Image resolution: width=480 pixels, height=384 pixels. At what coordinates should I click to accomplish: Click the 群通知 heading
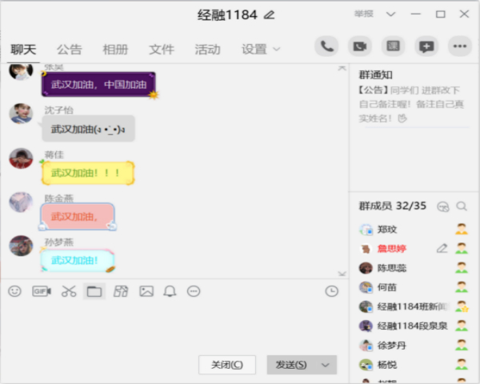click(376, 74)
